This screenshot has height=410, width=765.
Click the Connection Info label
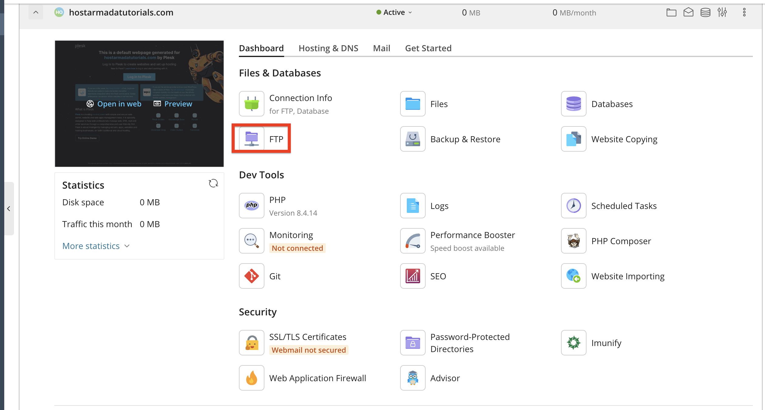[301, 98]
